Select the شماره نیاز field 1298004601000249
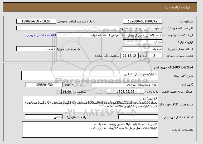Viewport: 203px width, 144px height. click(143, 21)
